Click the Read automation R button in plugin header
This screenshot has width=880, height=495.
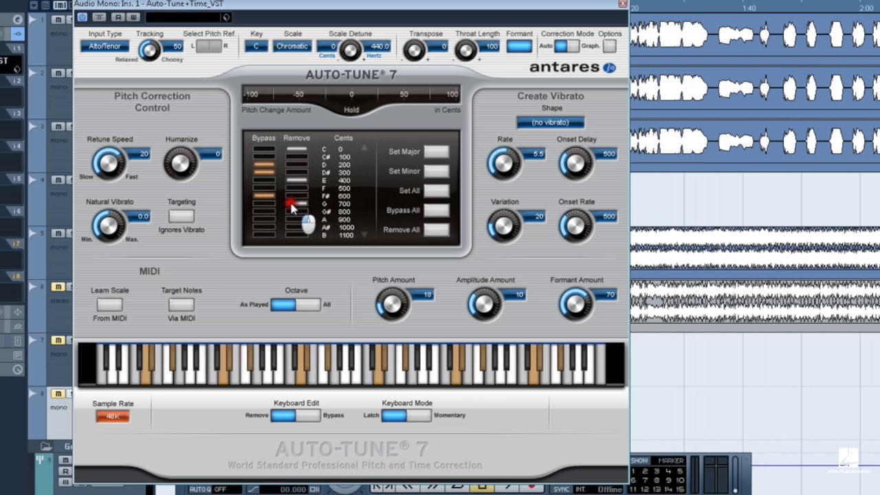[x=118, y=17]
